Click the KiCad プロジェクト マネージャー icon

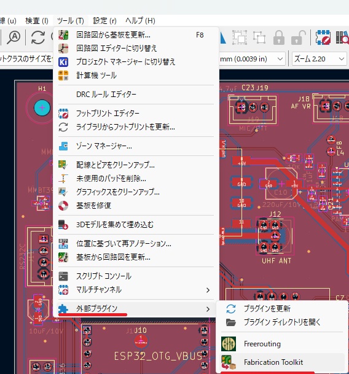(63, 62)
